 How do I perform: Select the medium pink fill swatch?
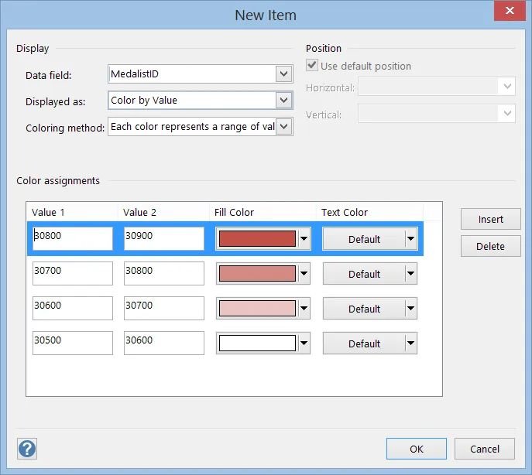coord(257,273)
